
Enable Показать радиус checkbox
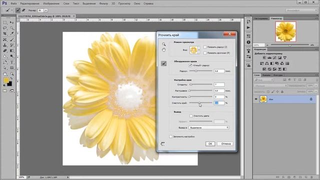(x=205, y=47)
